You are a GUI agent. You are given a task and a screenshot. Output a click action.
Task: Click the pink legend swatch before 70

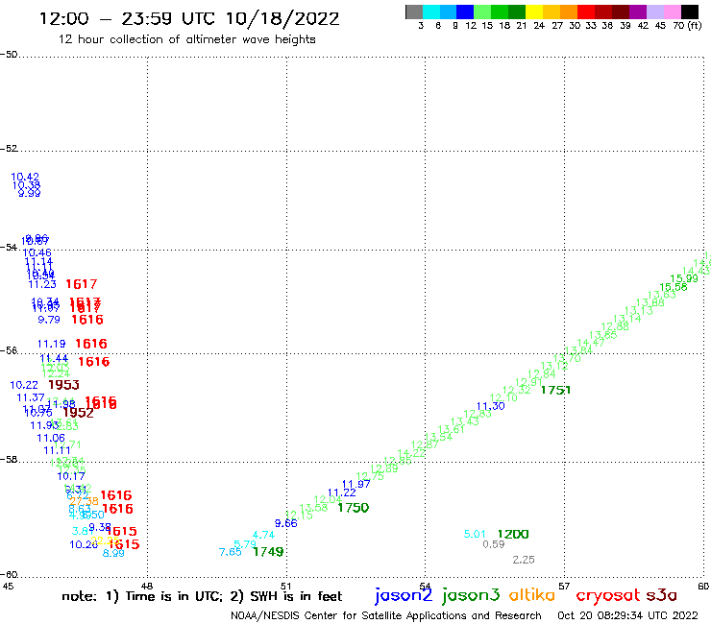coord(672,12)
